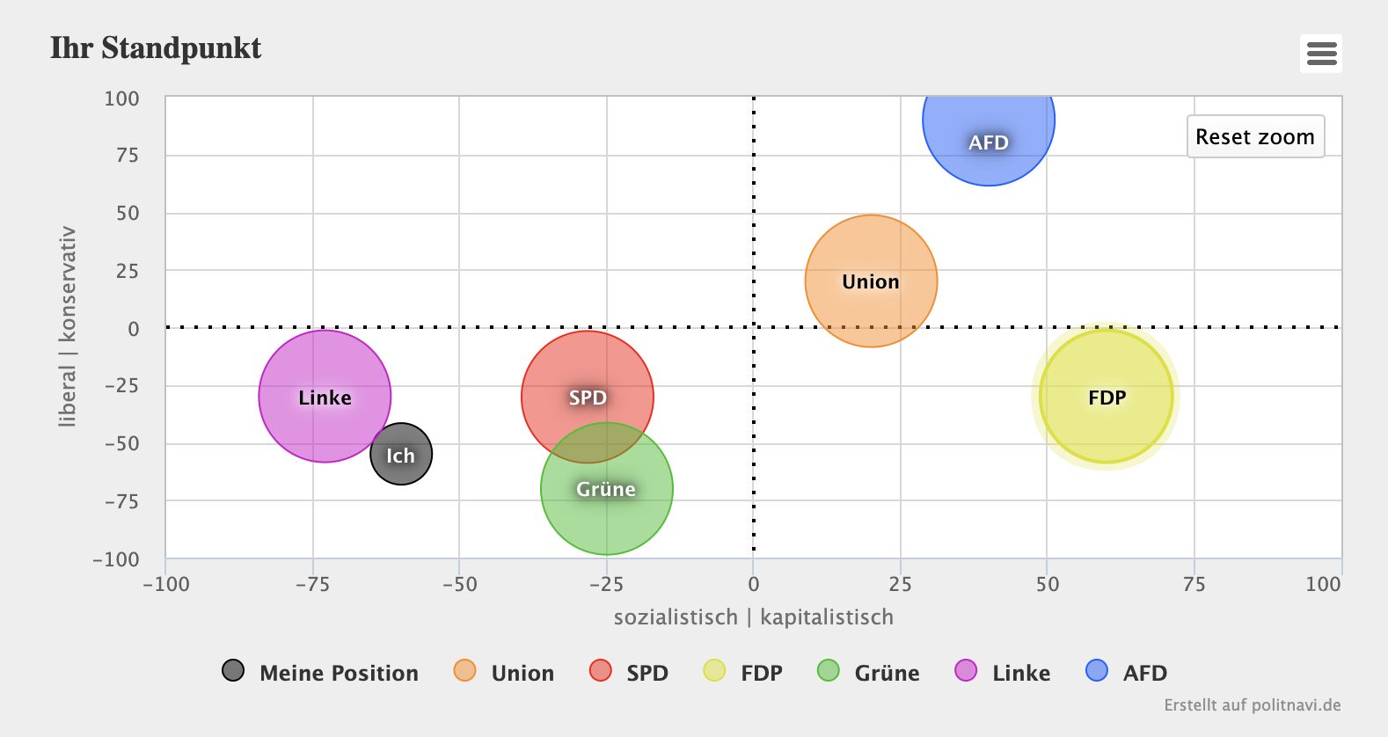Hide the Union series via legend

point(504,673)
